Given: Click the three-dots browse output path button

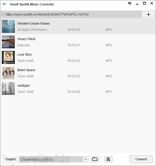Looking at the screenshot, I should (x=86, y=159).
